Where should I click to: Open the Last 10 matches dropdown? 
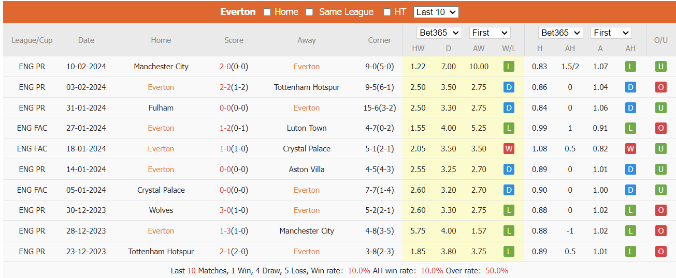click(x=436, y=12)
